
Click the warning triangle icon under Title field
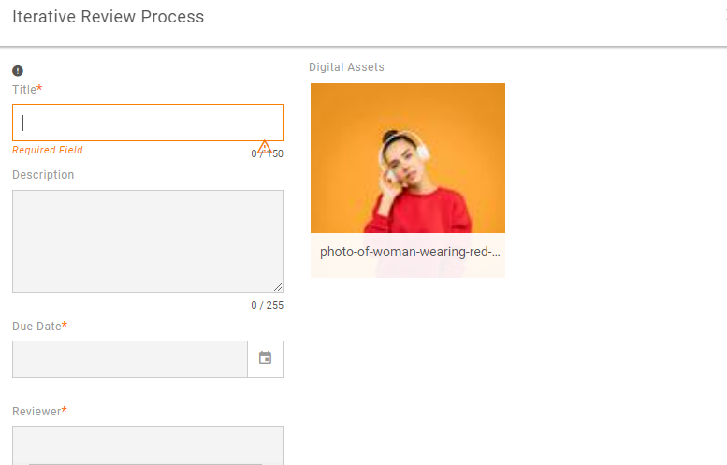pos(265,147)
